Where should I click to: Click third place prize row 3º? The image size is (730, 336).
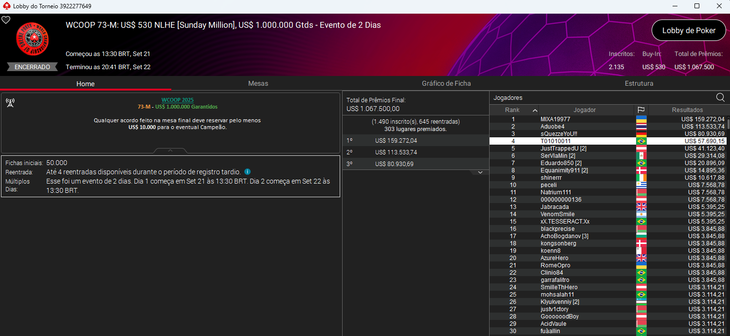[416, 164]
